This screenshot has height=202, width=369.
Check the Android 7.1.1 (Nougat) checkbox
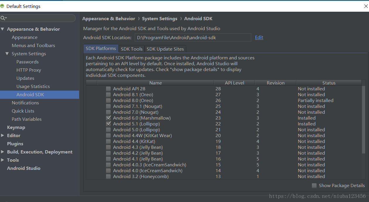[108, 106]
